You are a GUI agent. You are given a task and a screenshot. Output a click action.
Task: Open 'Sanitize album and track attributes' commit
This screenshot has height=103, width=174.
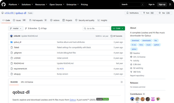71,42
